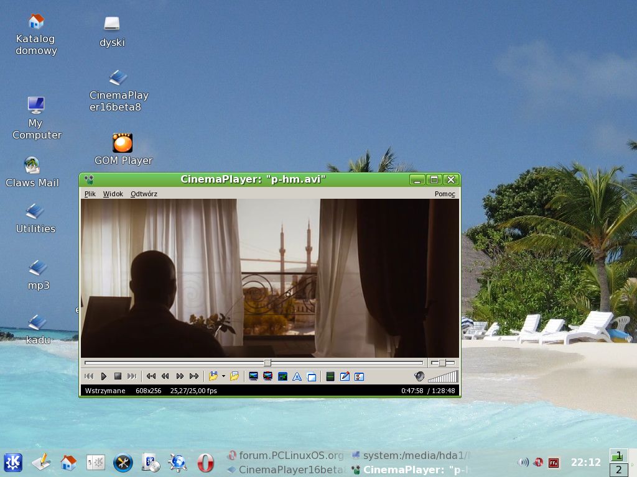Click the overlapping windows toolbar icon
Screen dimensions: 637x477
pyautogui.click(x=312, y=376)
